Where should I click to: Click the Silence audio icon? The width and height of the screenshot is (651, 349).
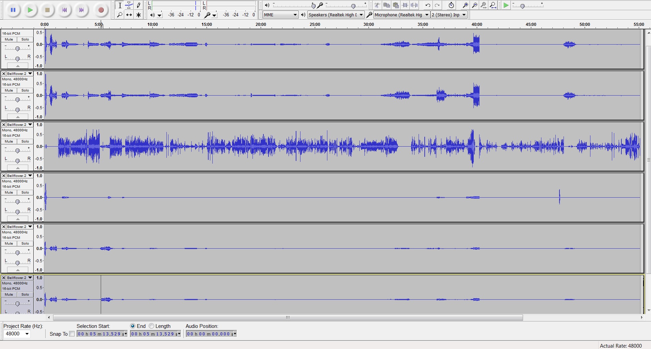tap(414, 5)
